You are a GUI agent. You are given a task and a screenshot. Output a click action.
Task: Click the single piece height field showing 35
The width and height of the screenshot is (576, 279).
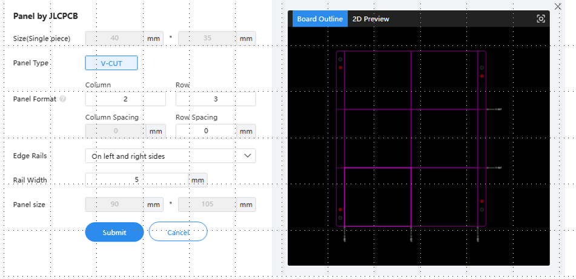tap(207, 39)
